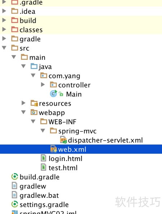This screenshot has width=162, height=214.
Task: Click the web.xml file icon
Action: (x=54, y=149)
